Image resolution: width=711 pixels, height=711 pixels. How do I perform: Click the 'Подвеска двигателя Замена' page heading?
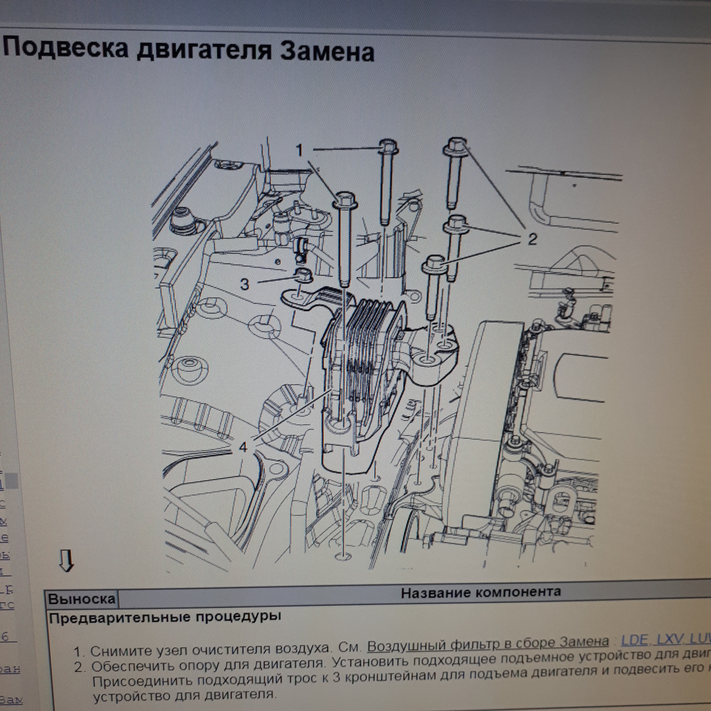(x=189, y=50)
